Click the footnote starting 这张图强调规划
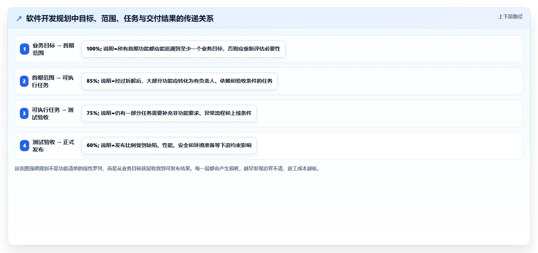Viewport: 538px width, 253px height. click(167, 169)
